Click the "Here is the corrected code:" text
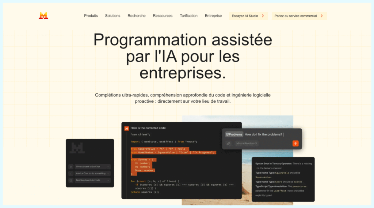Image resolution: width=374 pixels, height=208 pixels. point(148,128)
